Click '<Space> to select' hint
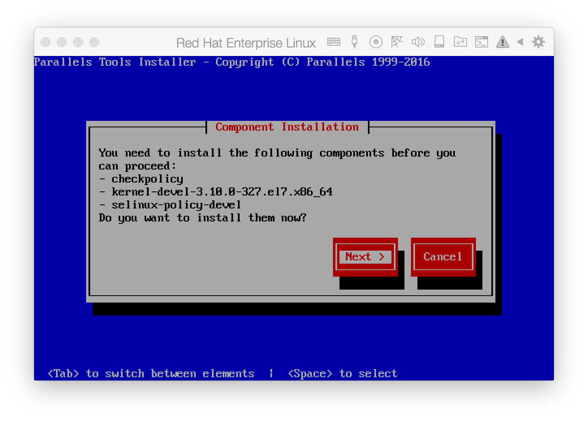 click(x=342, y=374)
